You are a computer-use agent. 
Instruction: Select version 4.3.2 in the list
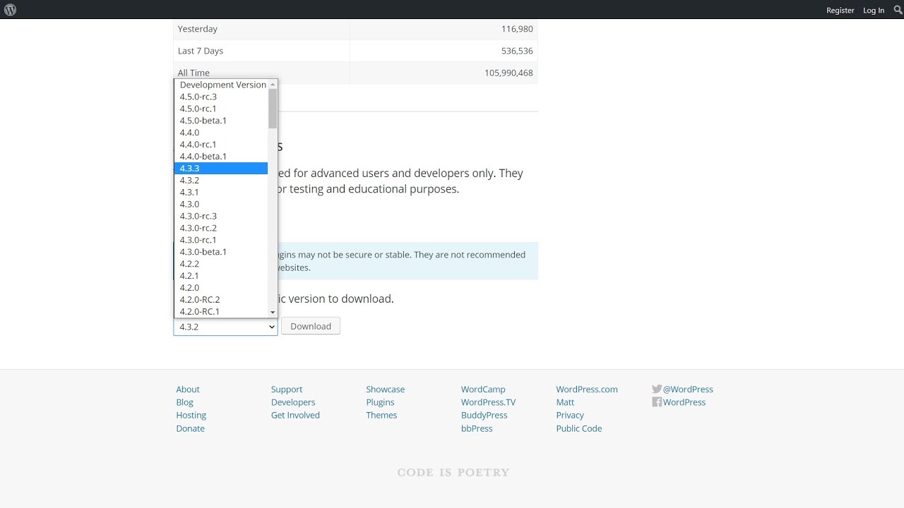[x=221, y=181]
